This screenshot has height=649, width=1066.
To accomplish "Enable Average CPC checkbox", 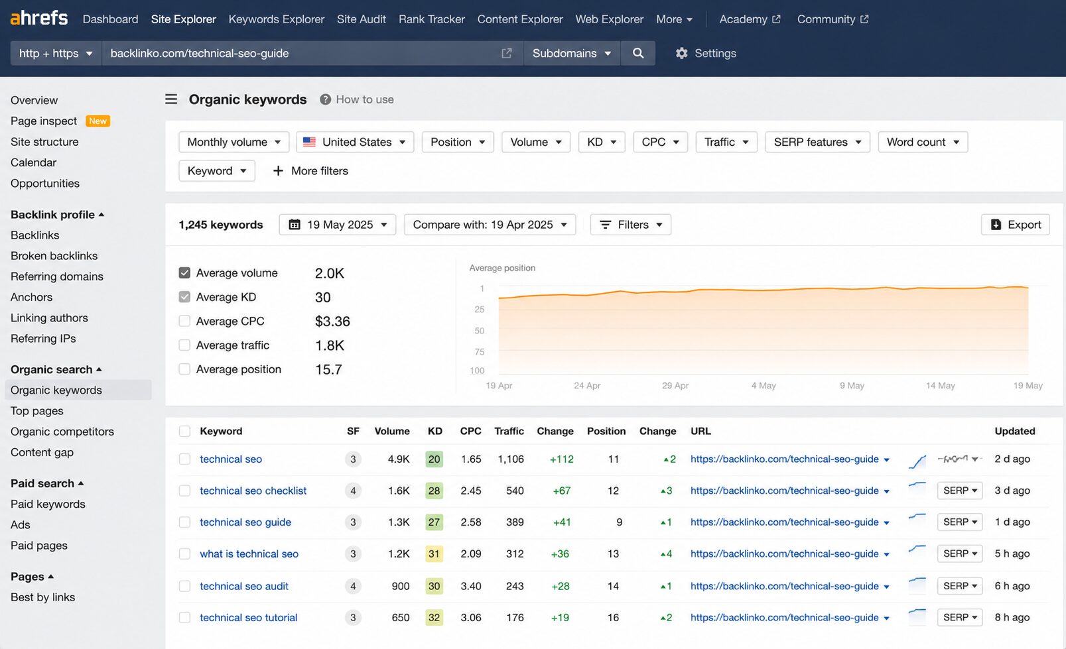I will click(184, 321).
